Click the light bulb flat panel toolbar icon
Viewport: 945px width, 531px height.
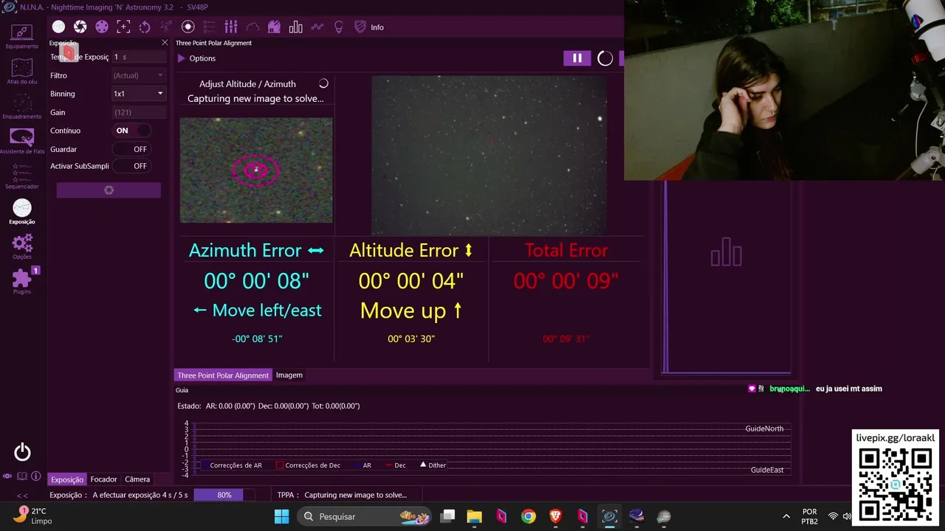tap(339, 27)
